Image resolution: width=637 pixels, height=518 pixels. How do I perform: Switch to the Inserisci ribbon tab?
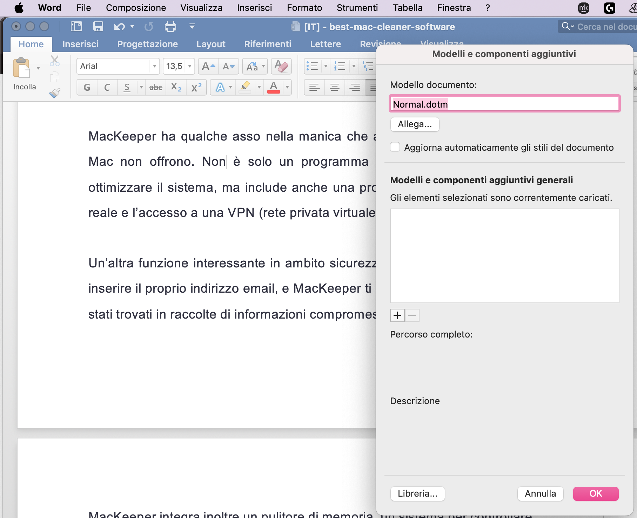pos(81,44)
